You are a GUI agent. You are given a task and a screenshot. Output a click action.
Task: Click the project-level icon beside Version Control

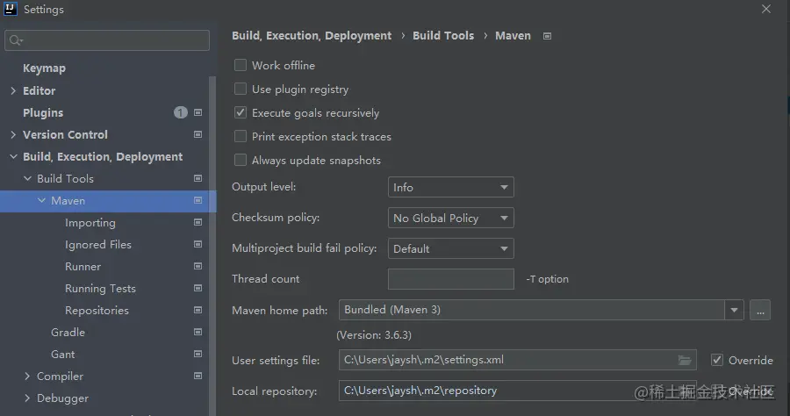tap(198, 135)
